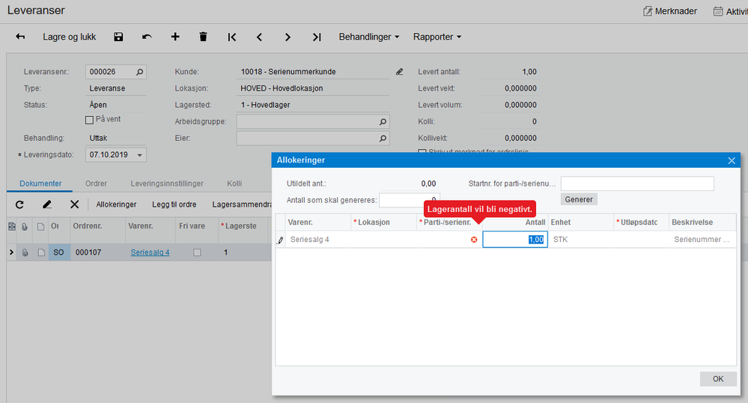
Task: Open Aktiviteter calendar icon
Action: [718, 11]
